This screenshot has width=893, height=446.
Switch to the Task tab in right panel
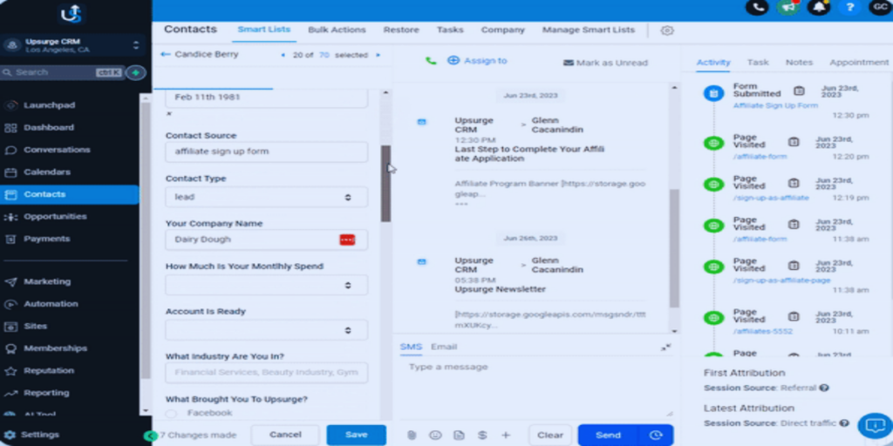758,63
